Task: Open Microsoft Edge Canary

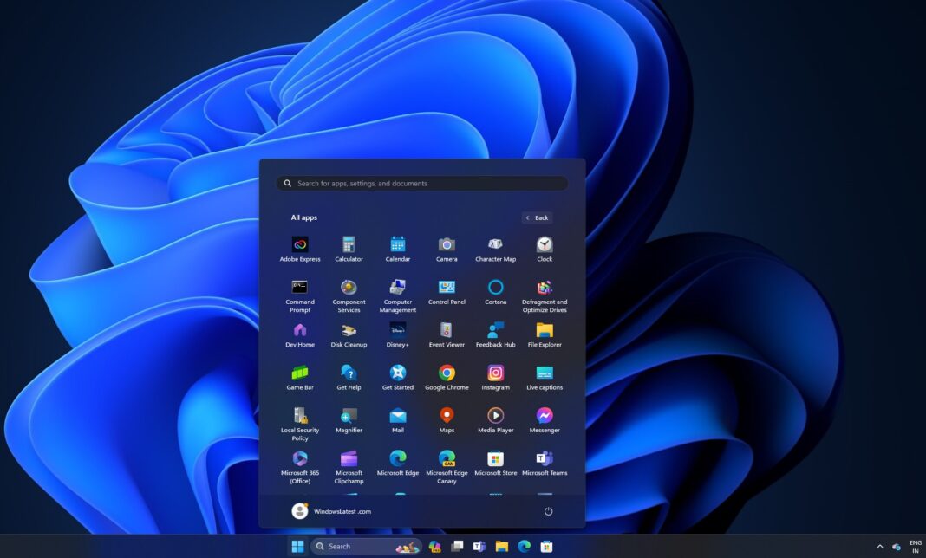Action: tap(447, 459)
